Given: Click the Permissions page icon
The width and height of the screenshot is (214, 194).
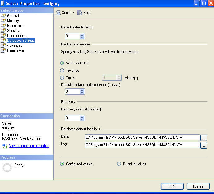Looking at the screenshot, I should [3, 50].
